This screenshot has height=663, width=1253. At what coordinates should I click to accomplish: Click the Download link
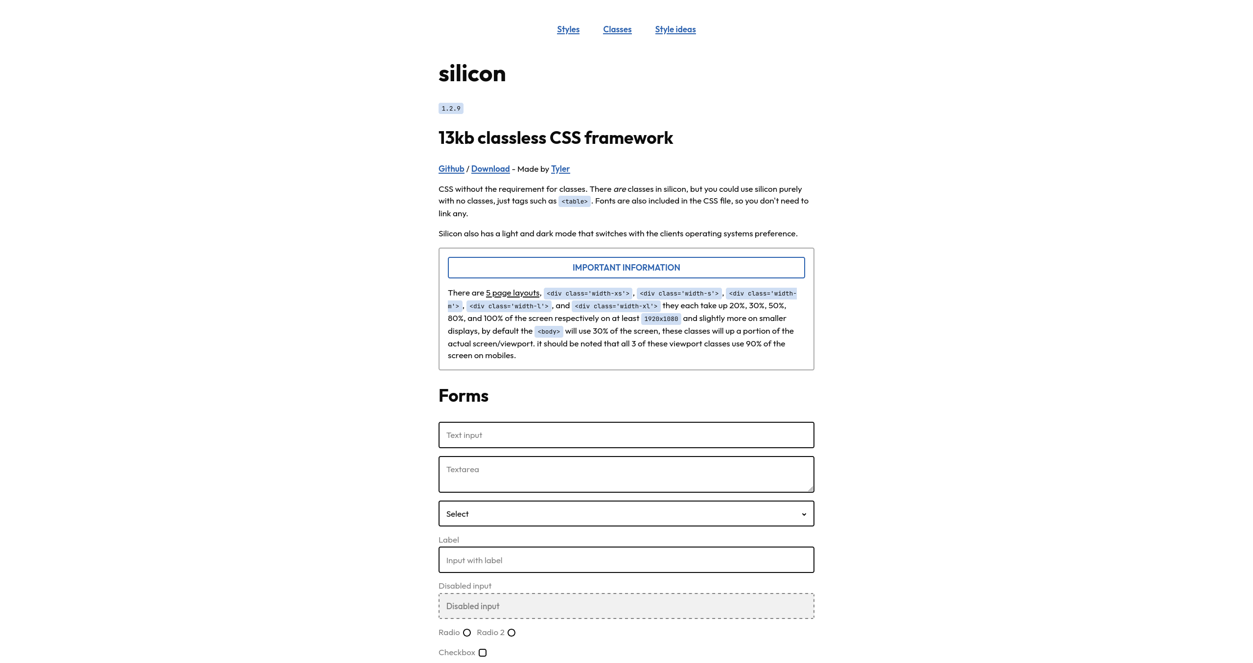point(490,168)
